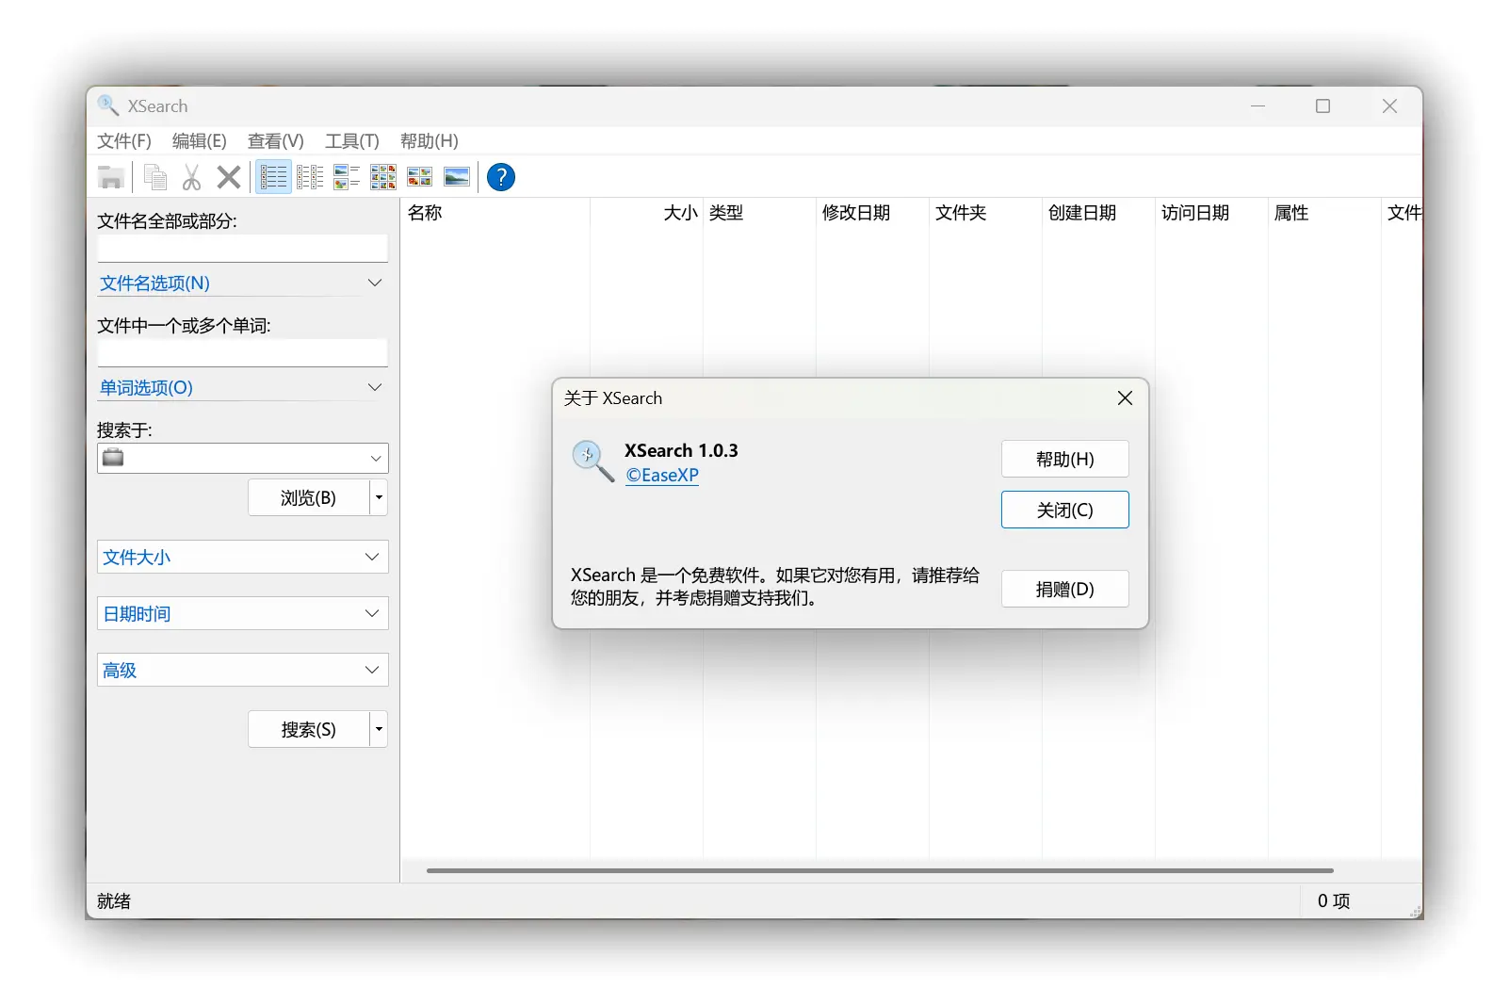
Task: Open the 编辑(E) menu
Action: (200, 141)
